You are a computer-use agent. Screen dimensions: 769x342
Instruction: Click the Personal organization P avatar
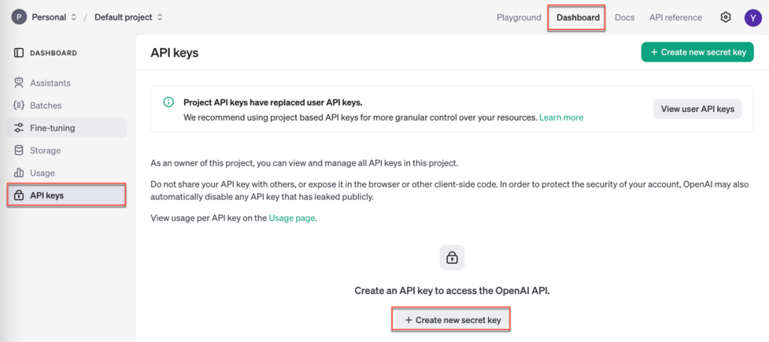[19, 17]
